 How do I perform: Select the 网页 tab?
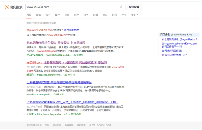click(x=29, y=15)
